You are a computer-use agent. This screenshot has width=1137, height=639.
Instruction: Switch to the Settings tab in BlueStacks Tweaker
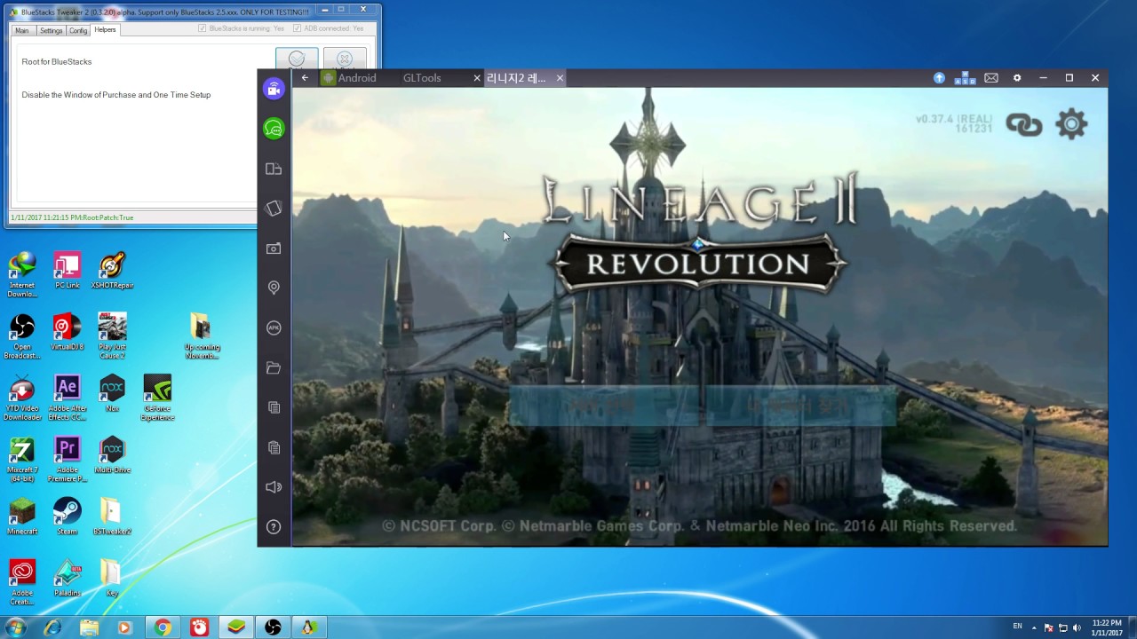point(51,30)
